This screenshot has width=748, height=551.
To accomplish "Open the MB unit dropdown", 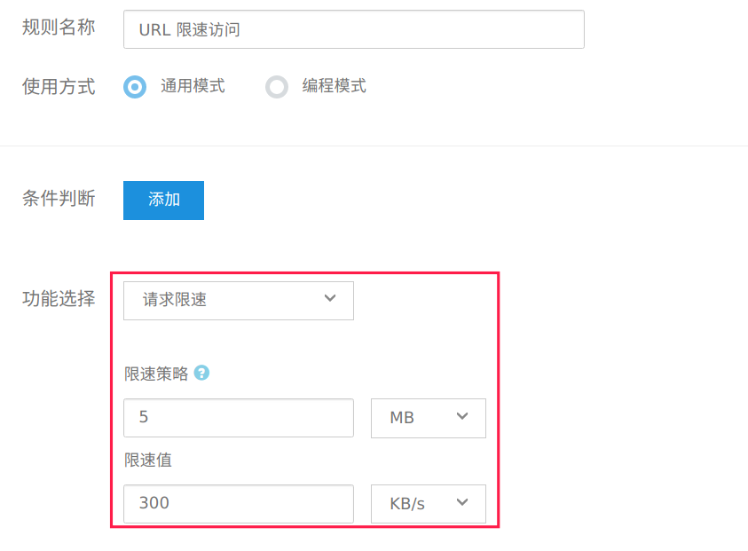I will (429, 419).
